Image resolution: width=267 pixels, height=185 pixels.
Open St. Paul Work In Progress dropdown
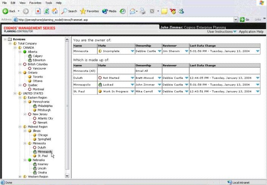point(132,92)
